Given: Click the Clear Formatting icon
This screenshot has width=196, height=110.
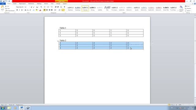Looking at the screenshot, I should click(41, 7).
